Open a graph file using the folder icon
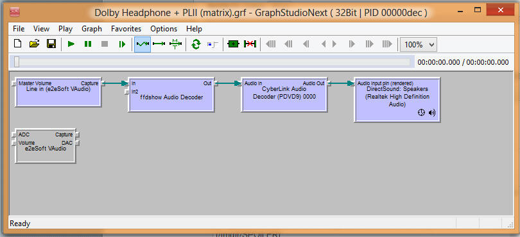The height and width of the screenshot is (237, 520). click(x=34, y=44)
